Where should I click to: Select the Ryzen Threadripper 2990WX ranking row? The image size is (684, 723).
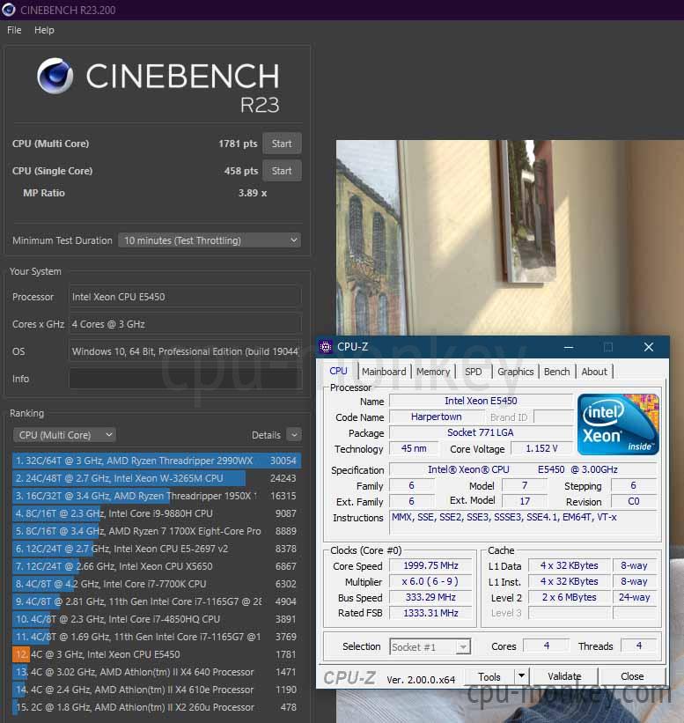tap(157, 461)
